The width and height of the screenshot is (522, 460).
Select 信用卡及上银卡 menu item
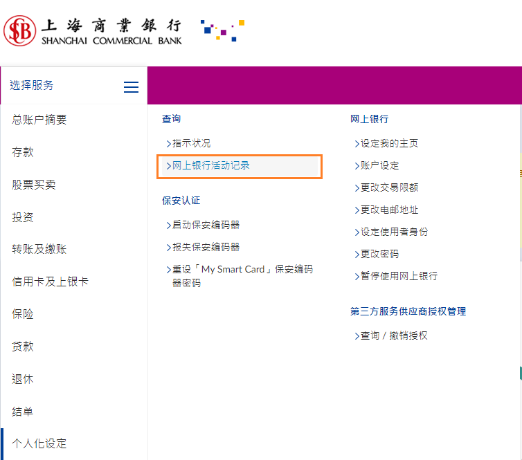(x=50, y=282)
